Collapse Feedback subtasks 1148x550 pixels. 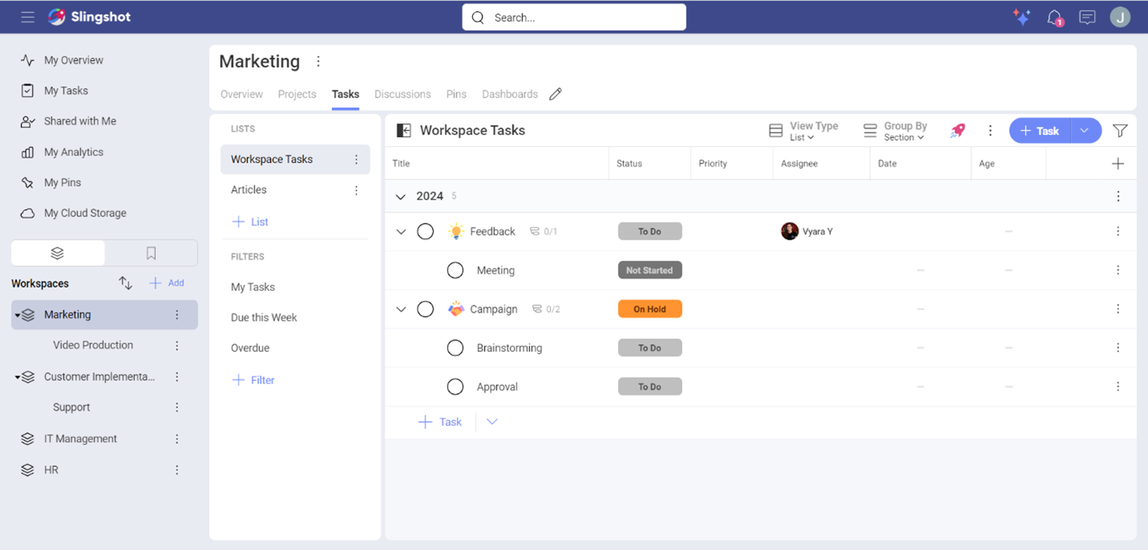[401, 232]
